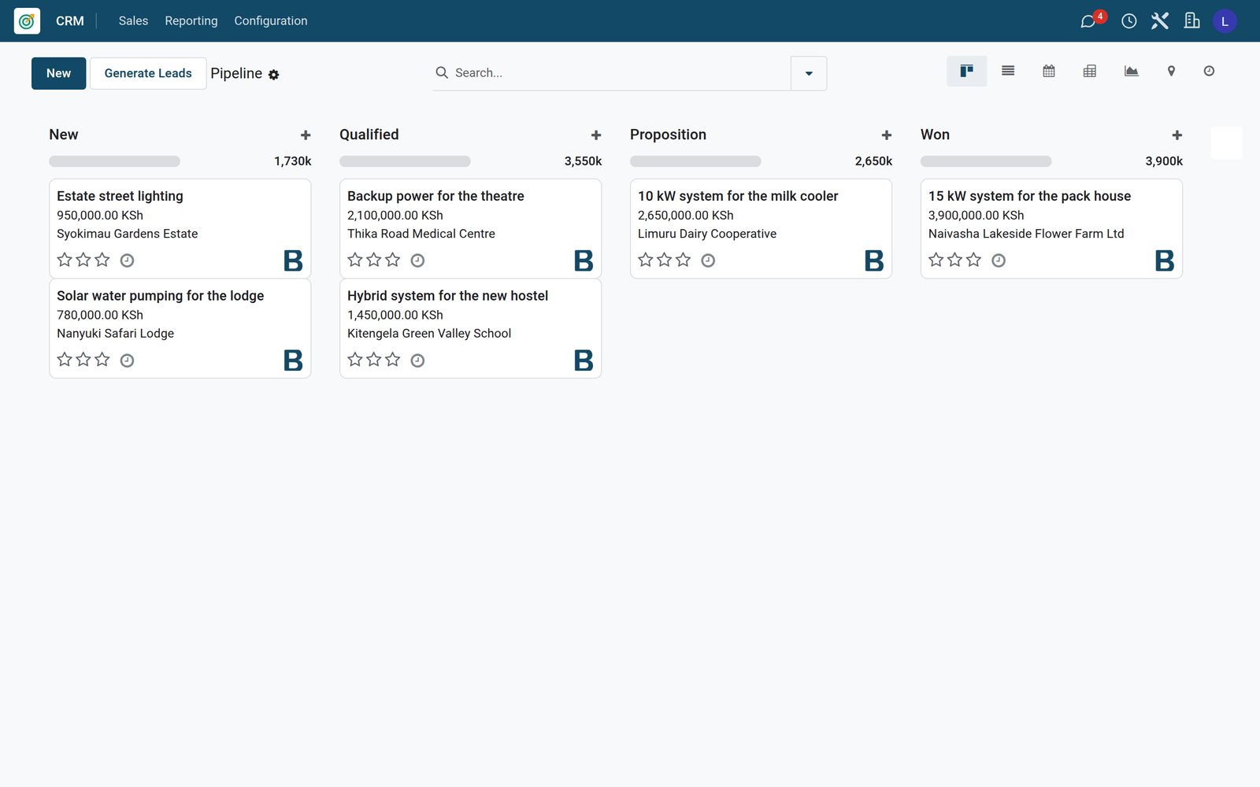Focus the Search field

(x=621, y=73)
